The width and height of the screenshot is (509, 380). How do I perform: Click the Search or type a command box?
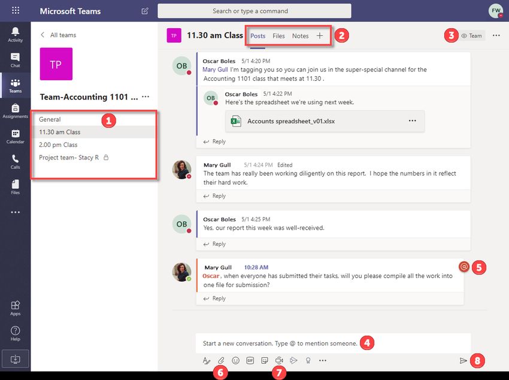pyautogui.click(x=254, y=11)
